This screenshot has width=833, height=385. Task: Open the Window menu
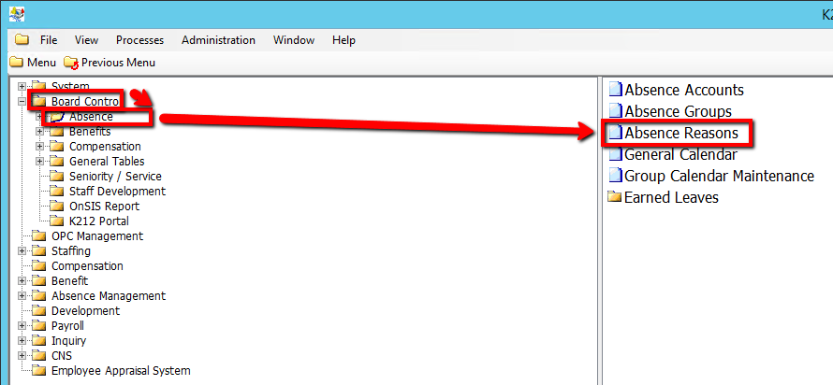(293, 40)
